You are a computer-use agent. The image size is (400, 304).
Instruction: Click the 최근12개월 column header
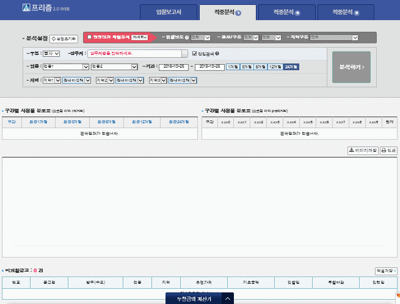tap(142, 122)
